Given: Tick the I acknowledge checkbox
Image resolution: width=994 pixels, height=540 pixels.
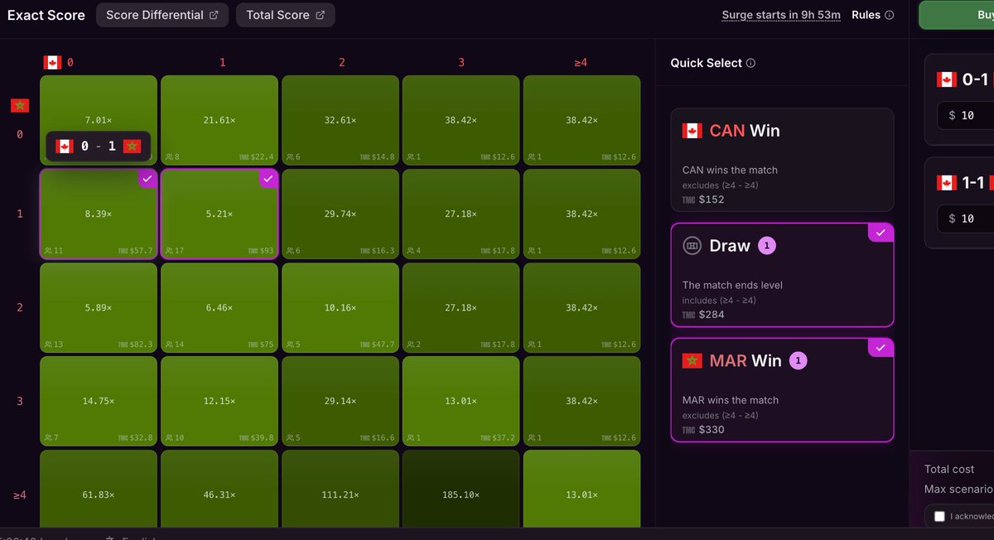Looking at the screenshot, I should tap(939, 516).
